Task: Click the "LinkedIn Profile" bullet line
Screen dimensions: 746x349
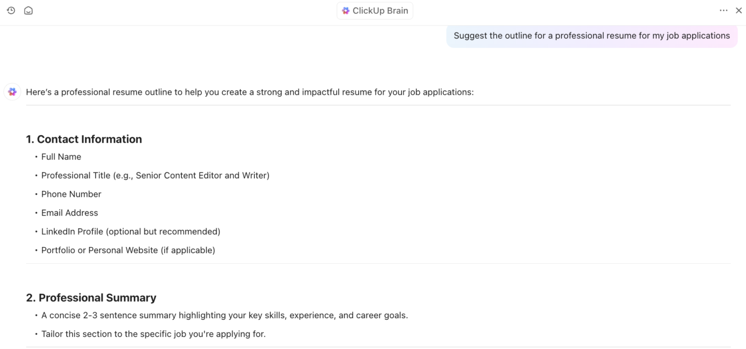Action: (131, 231)
